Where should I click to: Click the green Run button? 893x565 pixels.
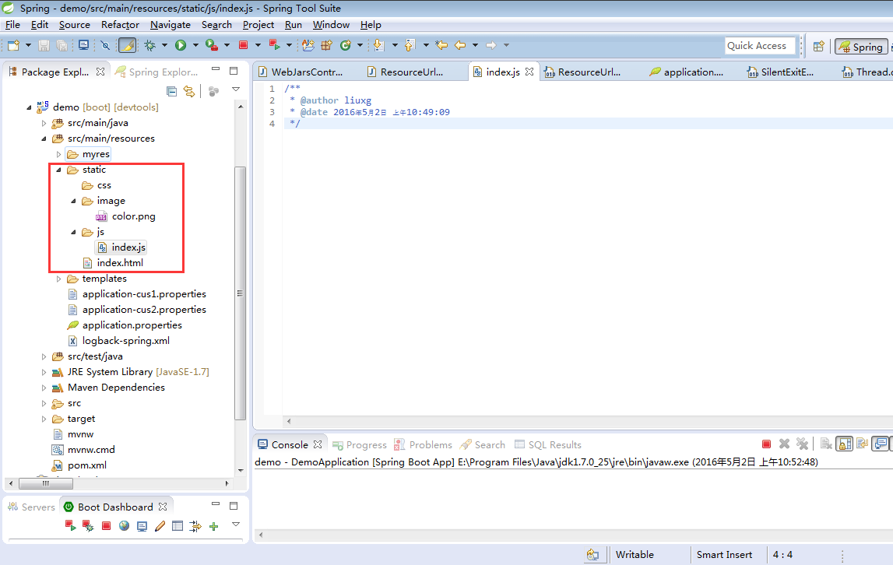pyautogui.click(x=181, y=46)
